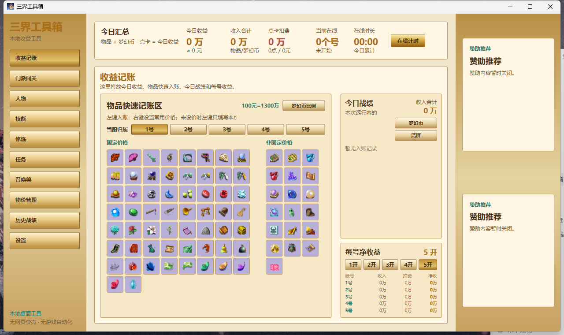Open the 召唤兽 sidebar section
Viewport: 564px width, 335px height.
pyautogui.click(x=45, y=180)
